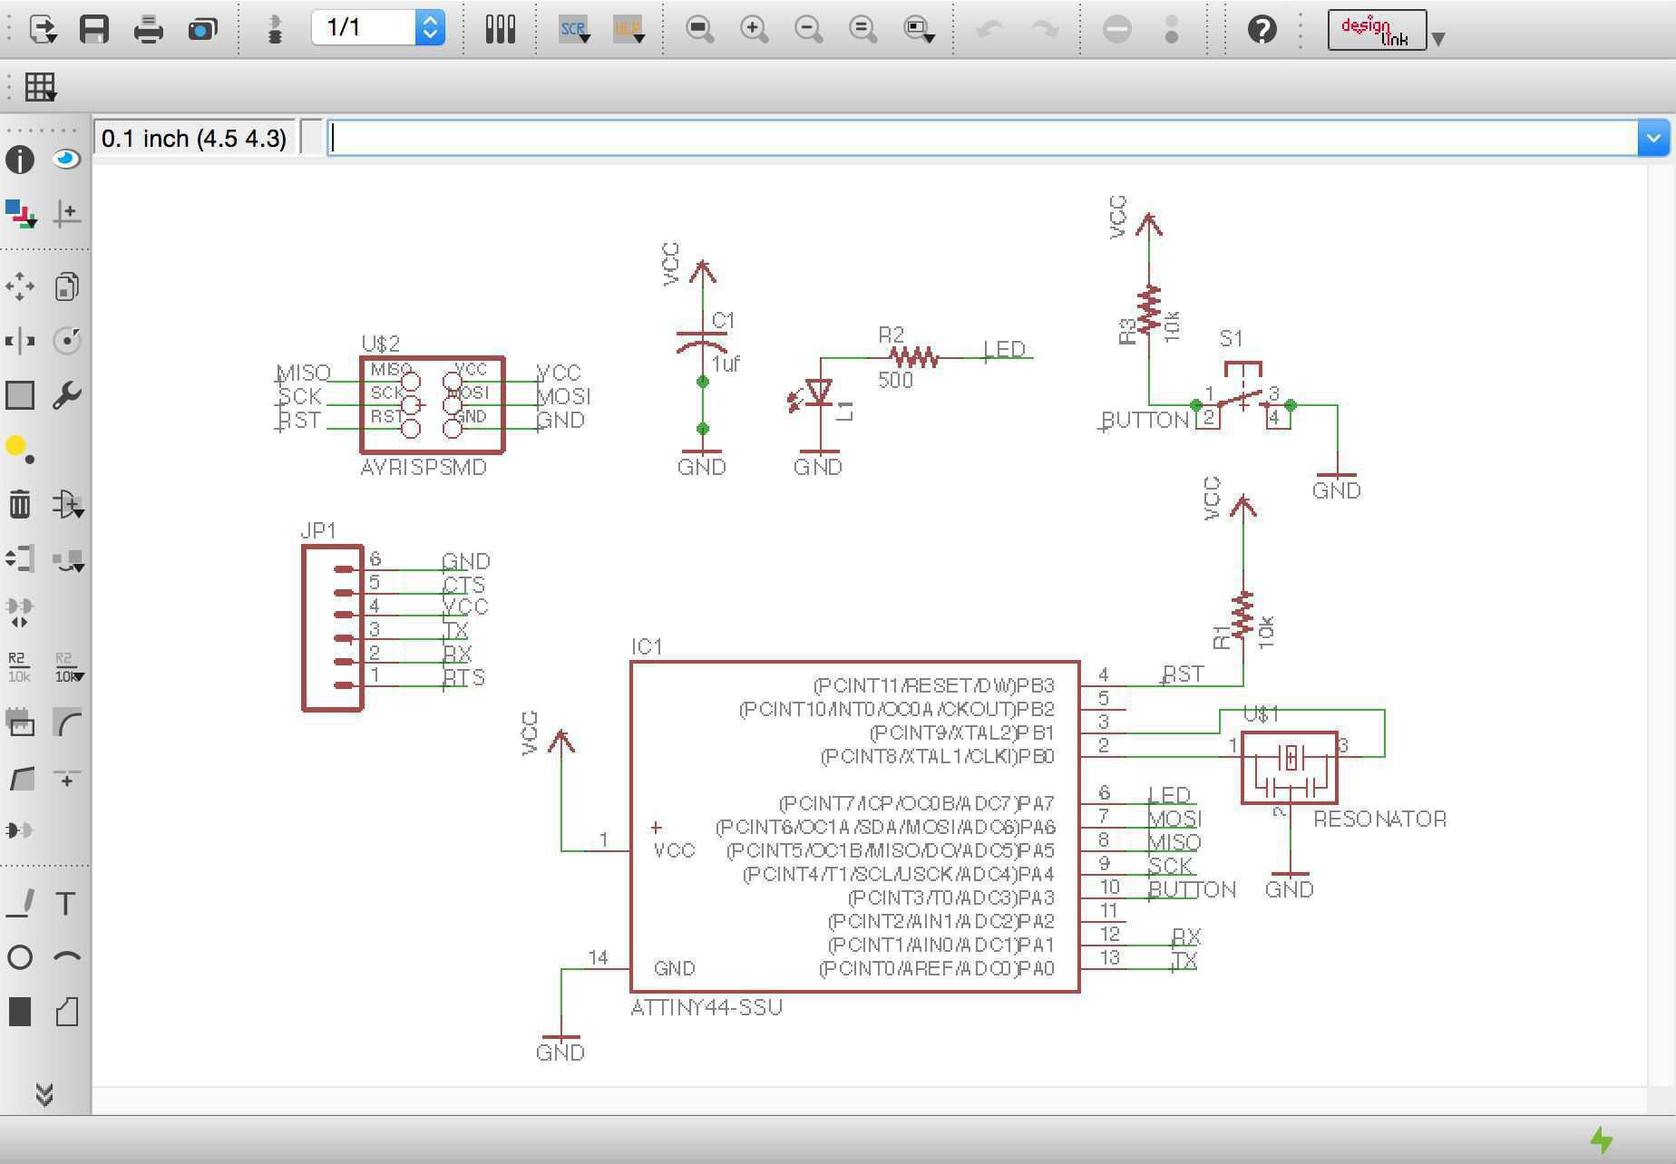Undo the last action
Screen dimensions: 1676x1164
point(989,29)
